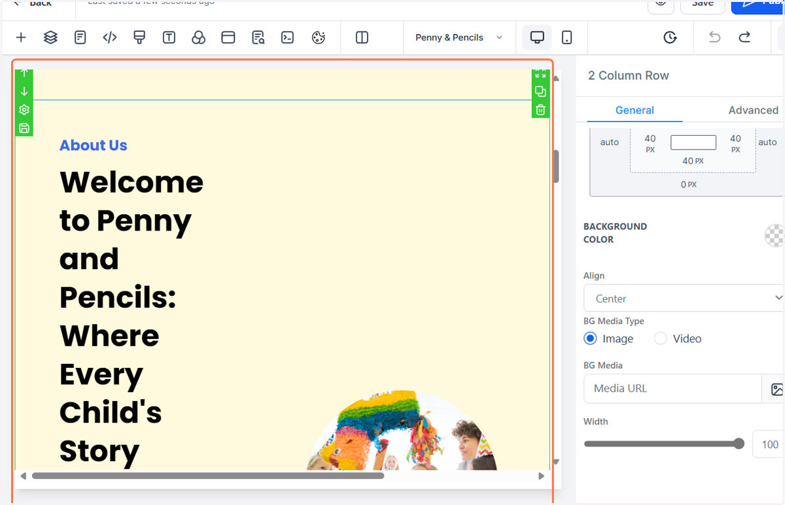Click the About Us heading text
This screenshot has height=505, width=785.
click(94, 145)
